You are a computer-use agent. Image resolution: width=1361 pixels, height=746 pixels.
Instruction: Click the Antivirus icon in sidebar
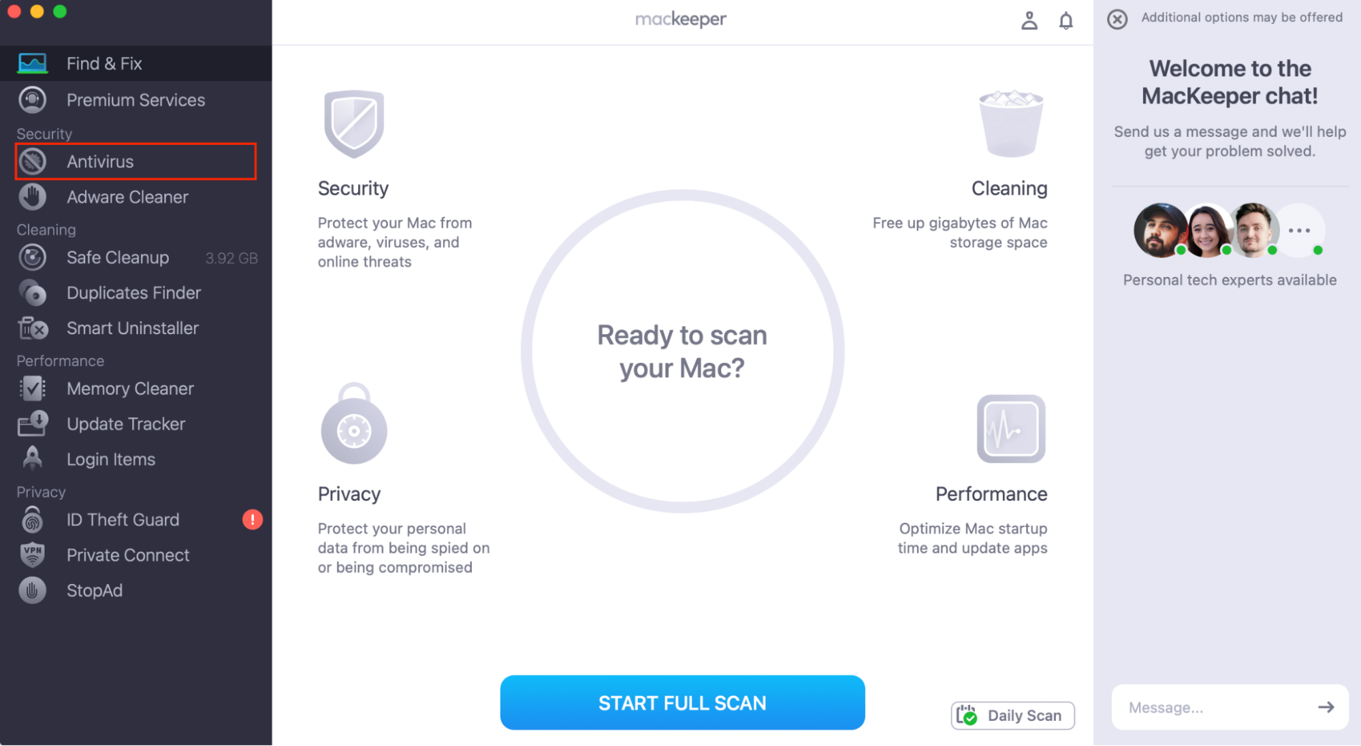point(33,161)
